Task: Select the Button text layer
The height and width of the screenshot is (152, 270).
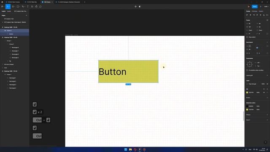Action: pyautogui.click(x=14, y=34)
